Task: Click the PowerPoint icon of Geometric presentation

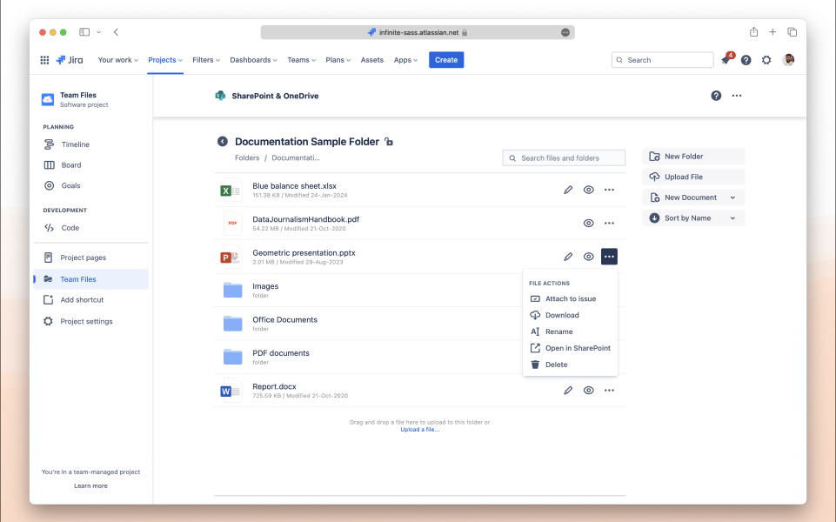Action: 231,257
